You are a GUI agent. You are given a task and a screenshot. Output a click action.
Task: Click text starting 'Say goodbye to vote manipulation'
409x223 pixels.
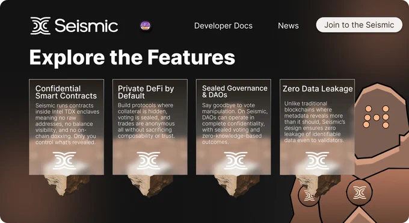pos(235,124)
